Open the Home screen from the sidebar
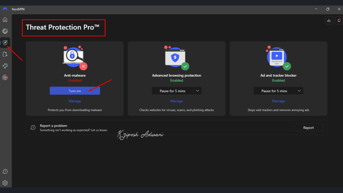 5,19
